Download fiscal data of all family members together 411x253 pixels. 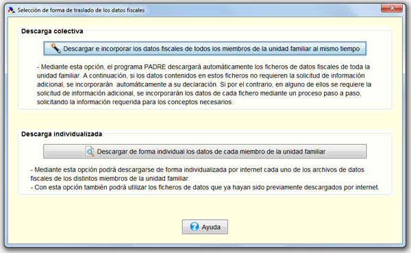[x=205, y=49]
